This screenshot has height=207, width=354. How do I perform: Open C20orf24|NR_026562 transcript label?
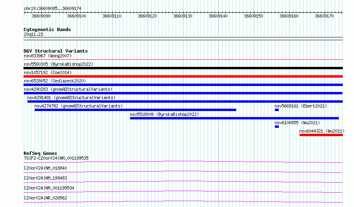coord(45,198)
